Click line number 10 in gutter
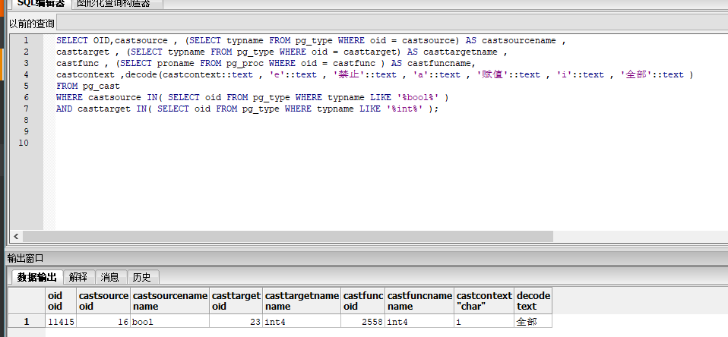 pos(24,143)
